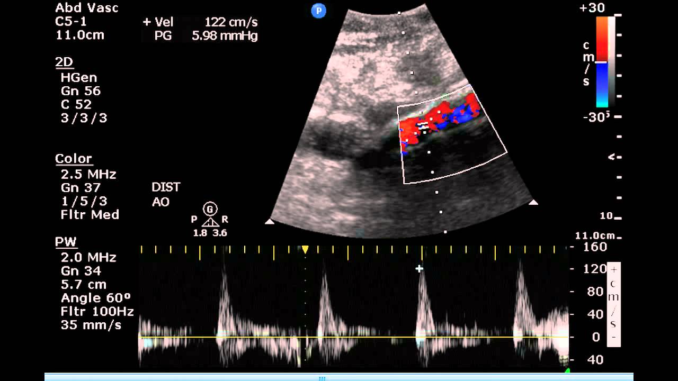Click the "PG" measurement label
The image size is (678, 381).
(163, 36)
